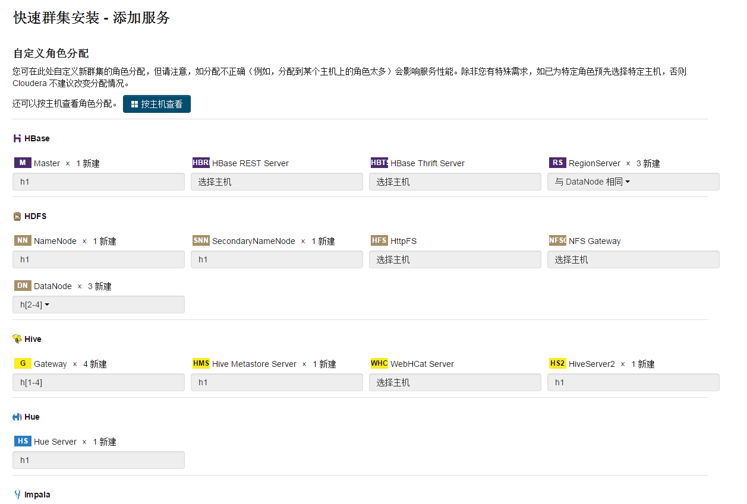The height and width of the screenshot is (504, 747).
Task: Click the RegionServer RS badge icon
Action: click(x=557, y=163)
